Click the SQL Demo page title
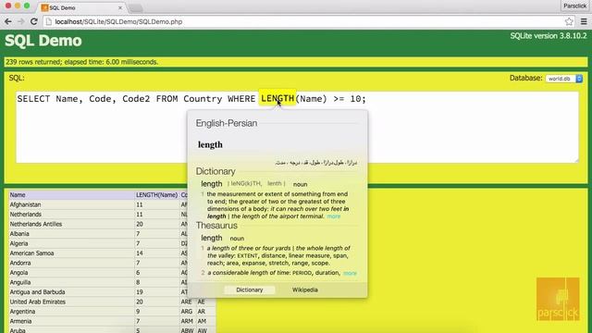Viewport: 592px width, 333px height. [43, 41]
